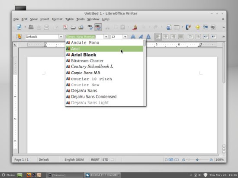Click the INSRT insert mode status field
238x178 pixels.
95,160
